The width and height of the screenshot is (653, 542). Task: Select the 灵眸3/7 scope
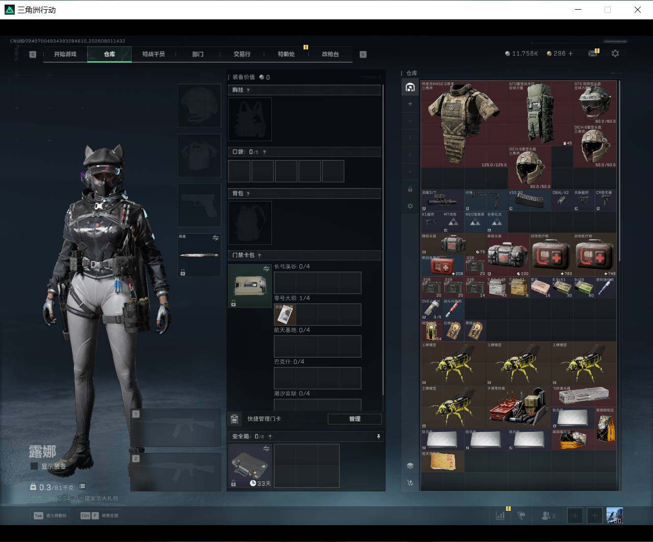point(442,200)
